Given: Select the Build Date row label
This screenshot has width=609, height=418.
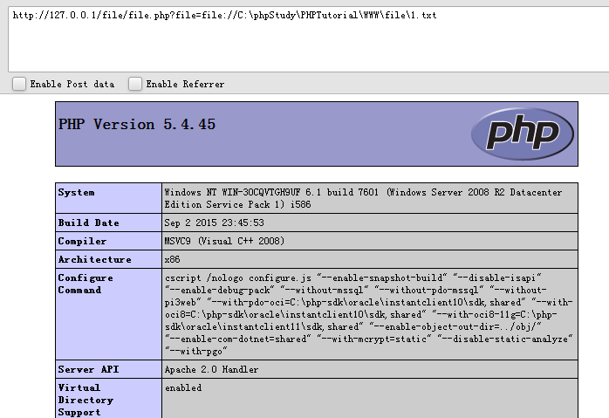Looking at the screenshot, I should click(88, 223).
